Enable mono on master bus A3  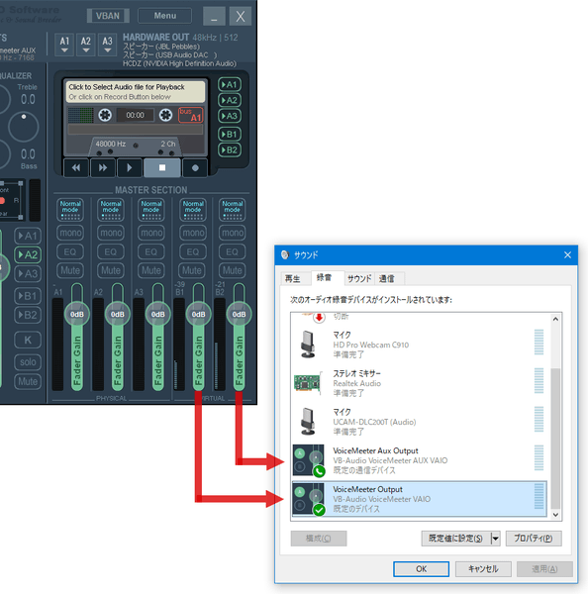tap(151, 233)
